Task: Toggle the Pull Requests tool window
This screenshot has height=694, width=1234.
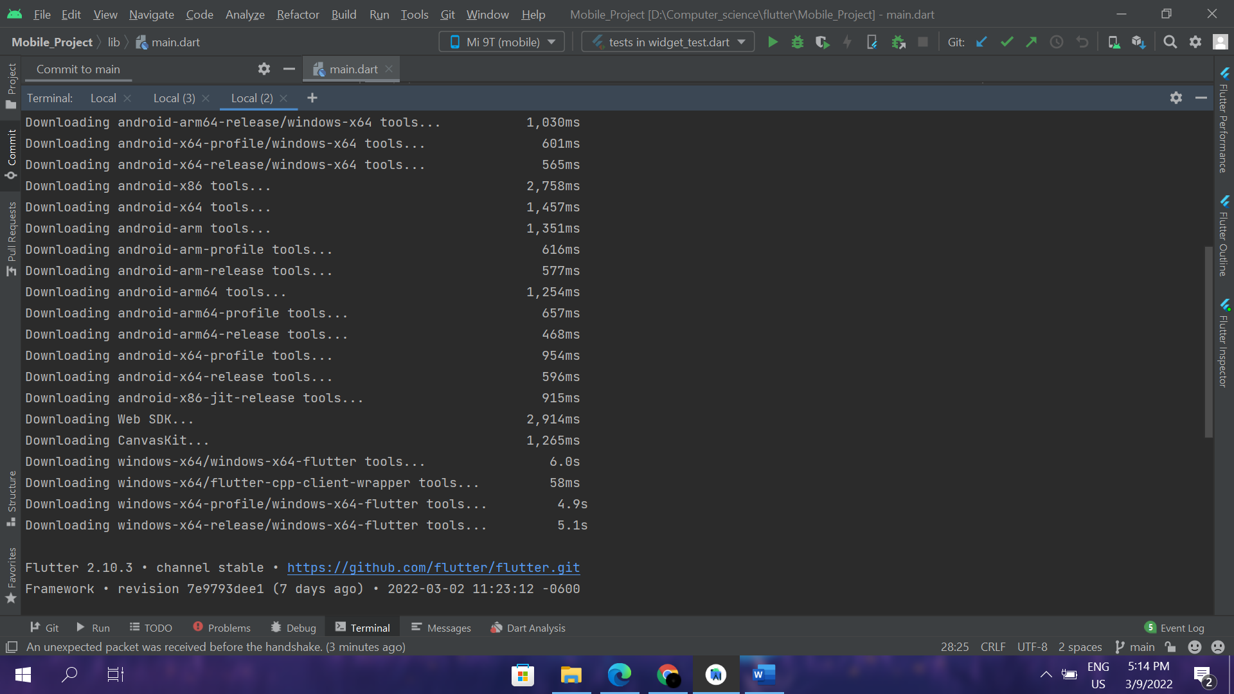Action: pos(11,239)
